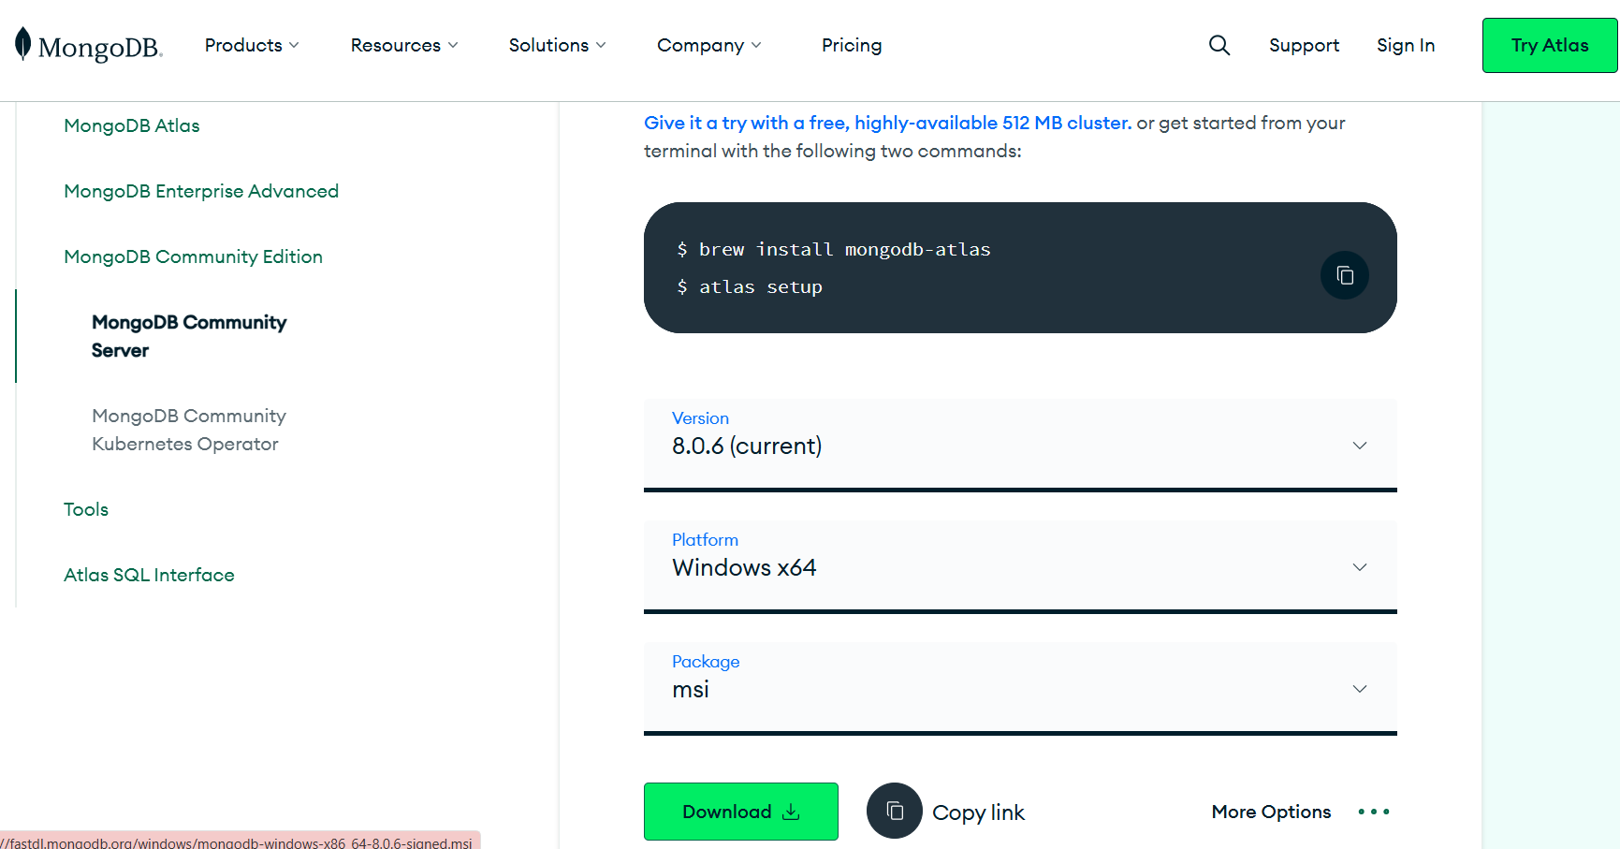Expand the Resources menu
Image resolution: width=1620 pixels, height=849 pixels.
404,45
